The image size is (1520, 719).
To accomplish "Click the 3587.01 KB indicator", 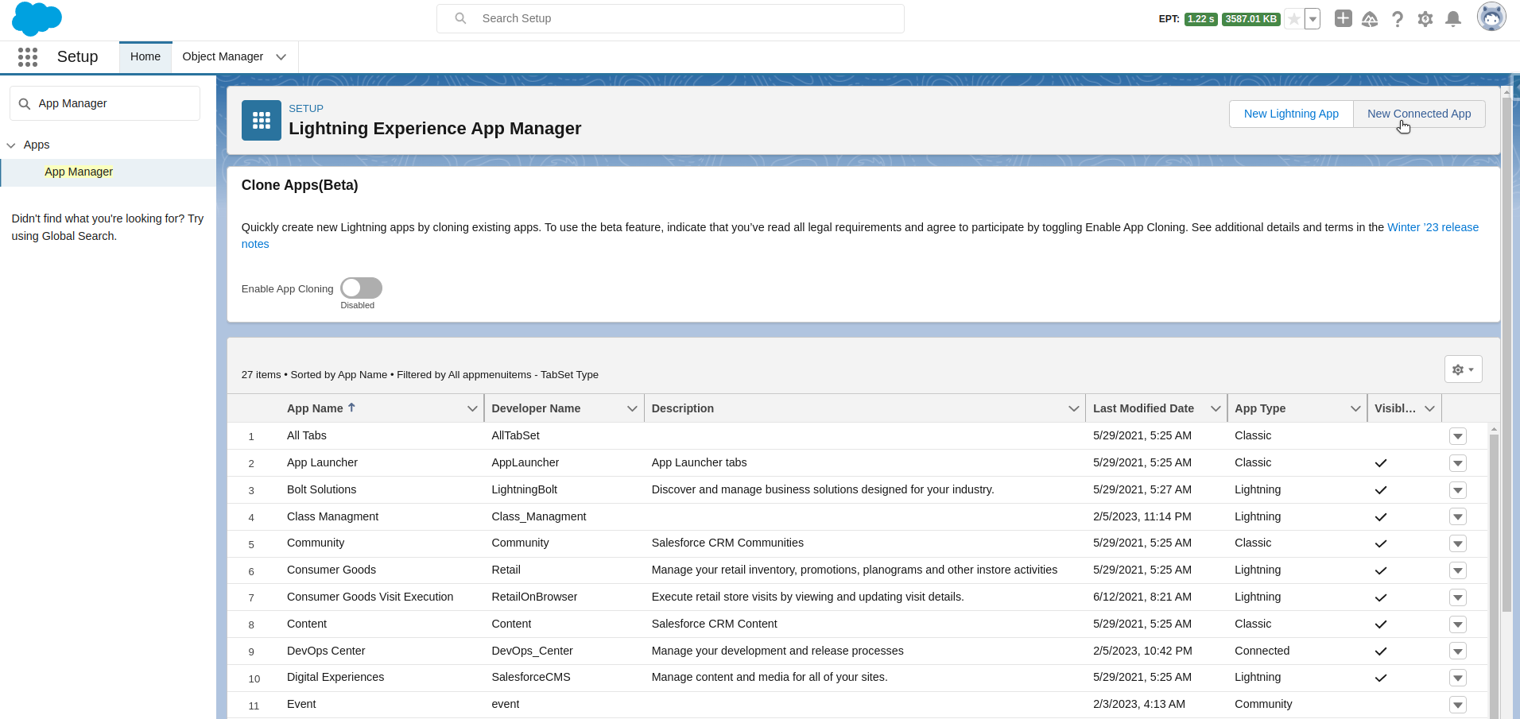I will point(1251,19).
